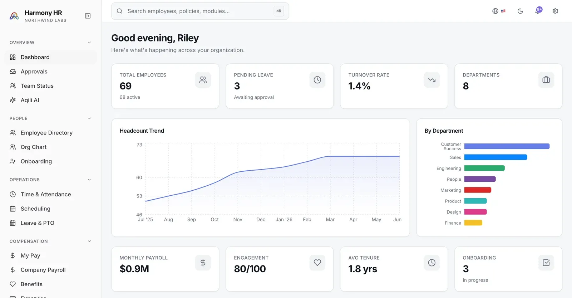Click the Design department bar
This screenshot has height=298, width=572.
[475, 212]
